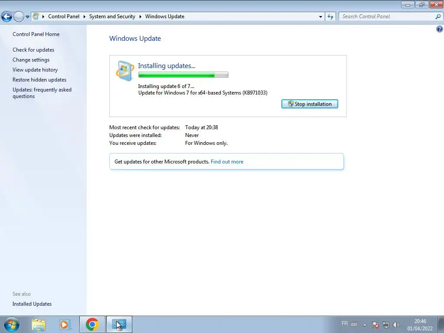Restore down the window
Viewport: 444px width, 333px height.
[422, 4]
